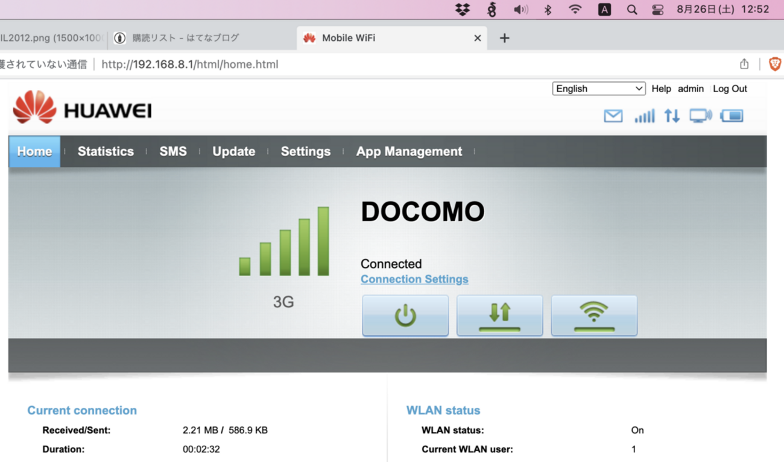Open the Dropbox menu bar icon

[x=463, y=9]
